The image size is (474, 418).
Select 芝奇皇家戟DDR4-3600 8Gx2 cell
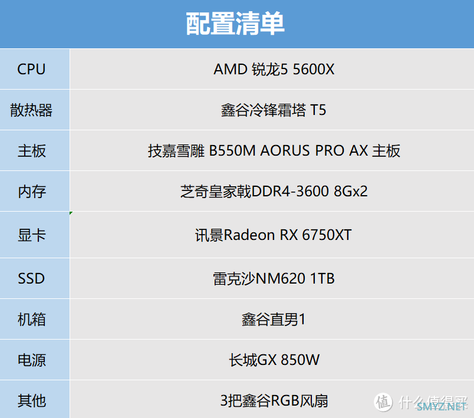(x=272, y=192)
